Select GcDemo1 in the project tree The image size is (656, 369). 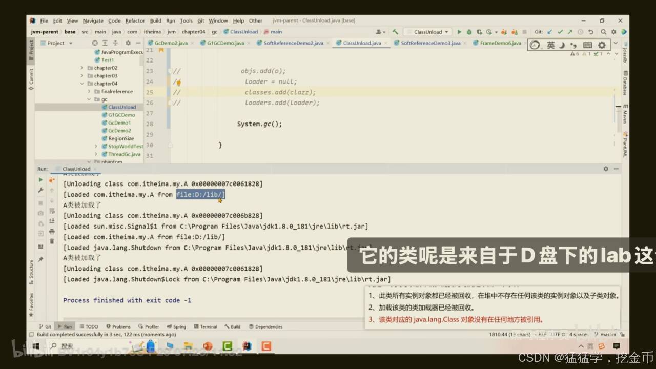(119, 123)
